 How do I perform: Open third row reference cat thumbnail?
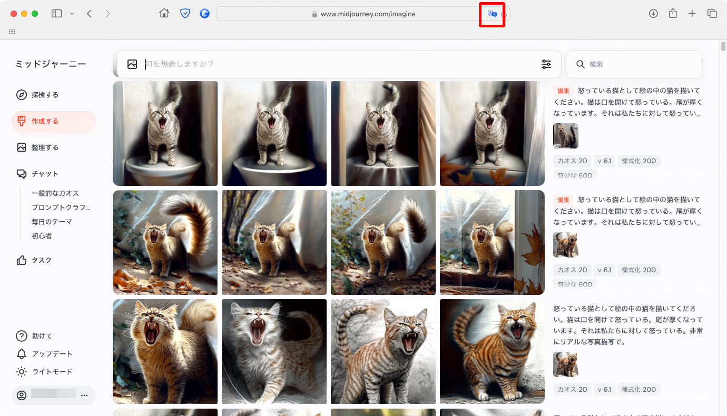[566, 364]
